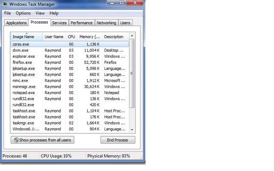Sort processes by Image Name column header
This screenshot has width=274, height=171.
(x=27, y=37)
